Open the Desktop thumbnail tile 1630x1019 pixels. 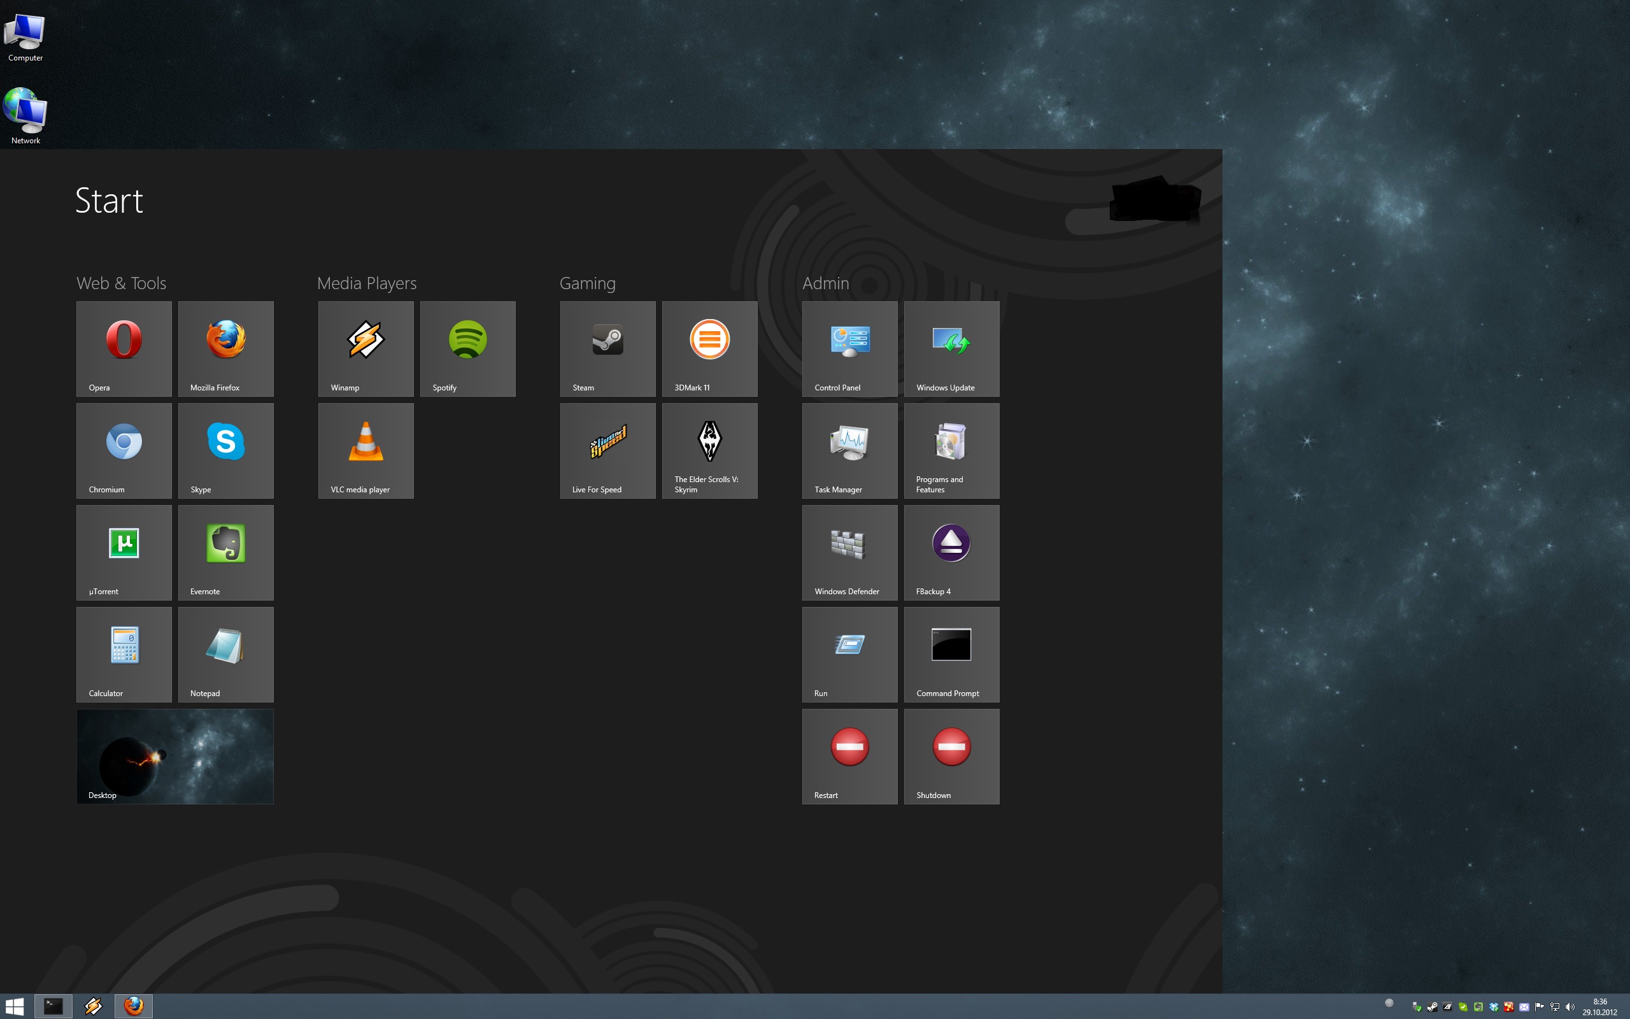click(x=175, y=756)
